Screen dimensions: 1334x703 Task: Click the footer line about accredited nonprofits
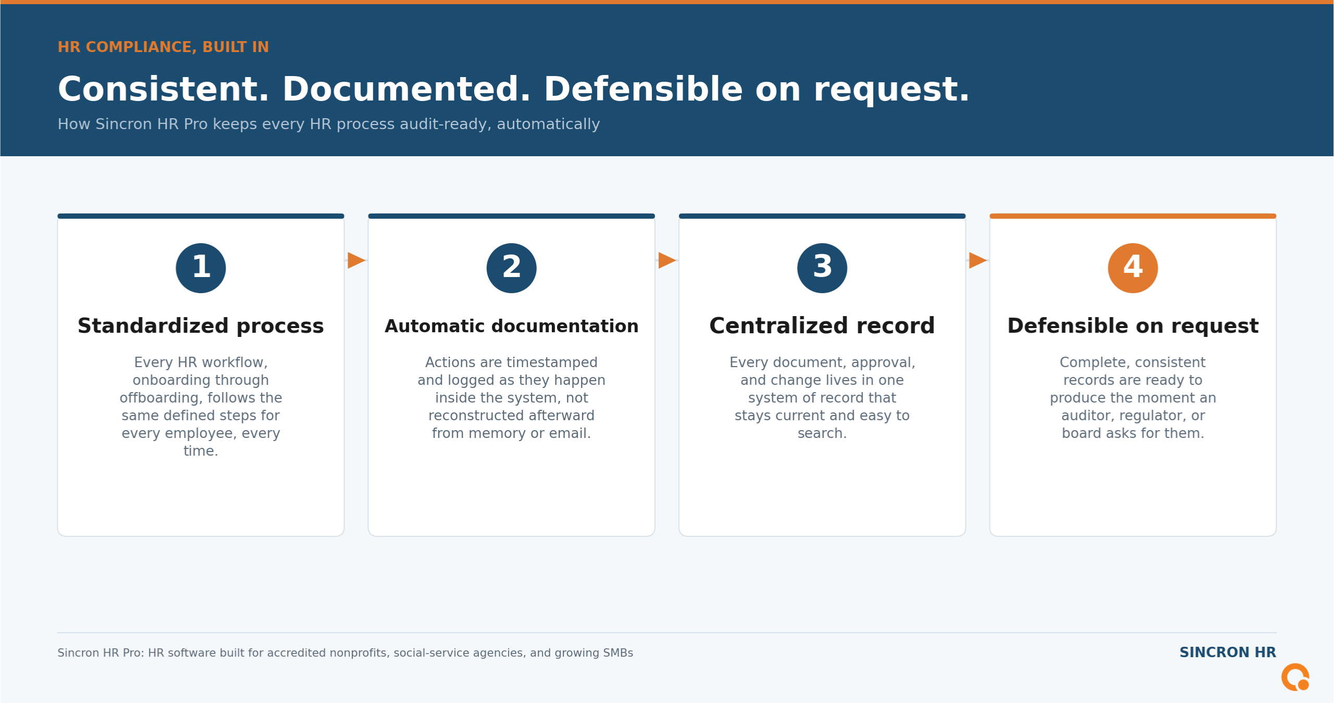click(x=345, y=652)
